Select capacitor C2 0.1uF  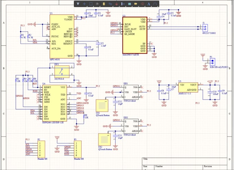point(96,13)
